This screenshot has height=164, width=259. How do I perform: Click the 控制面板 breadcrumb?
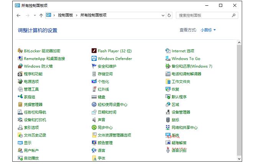click(x=66, y=15)
